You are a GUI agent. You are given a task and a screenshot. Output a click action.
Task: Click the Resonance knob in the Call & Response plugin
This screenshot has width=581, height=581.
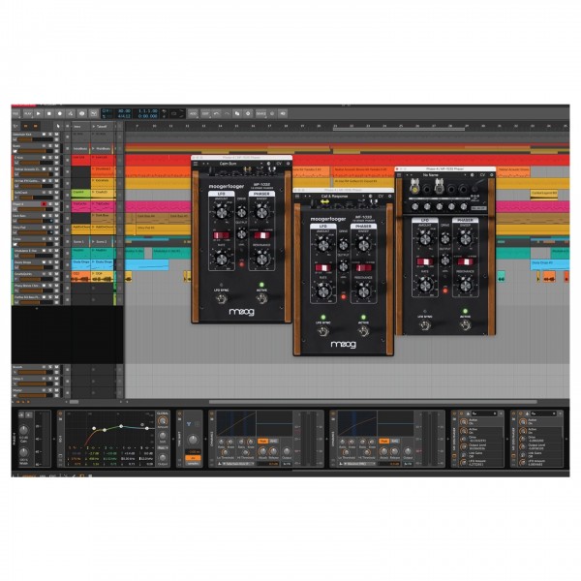pos(363,292)
